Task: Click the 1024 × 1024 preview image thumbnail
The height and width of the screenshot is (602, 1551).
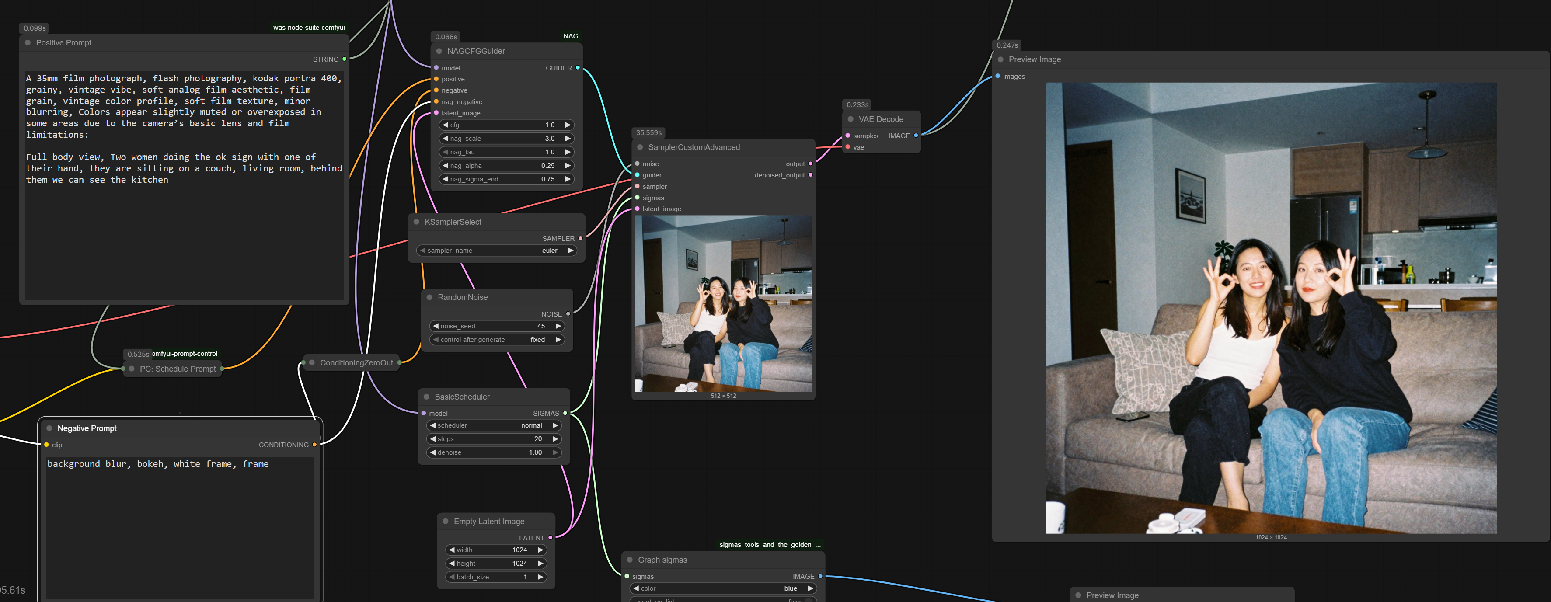Action: [x=1270, y=308]
